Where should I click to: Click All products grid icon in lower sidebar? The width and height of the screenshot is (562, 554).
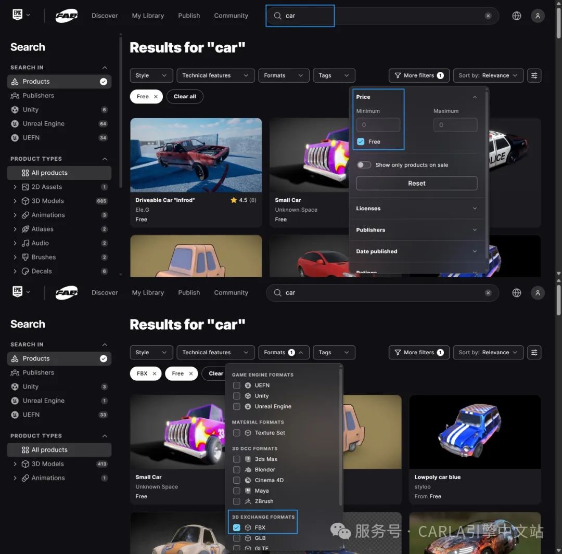tap(25, 450)
